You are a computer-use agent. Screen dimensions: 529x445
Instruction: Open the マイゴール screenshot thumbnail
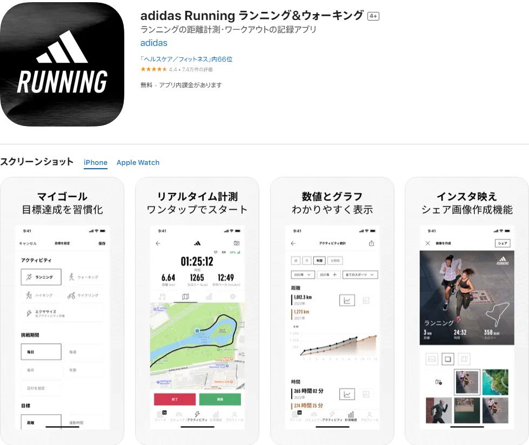pos(62,310)
